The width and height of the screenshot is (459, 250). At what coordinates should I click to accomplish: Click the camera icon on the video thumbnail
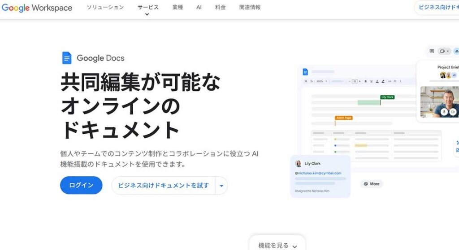click(x=453, y=112)
